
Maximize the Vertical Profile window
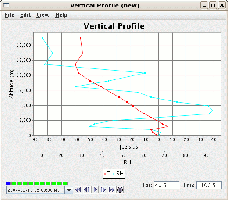[x=213, y=6]
